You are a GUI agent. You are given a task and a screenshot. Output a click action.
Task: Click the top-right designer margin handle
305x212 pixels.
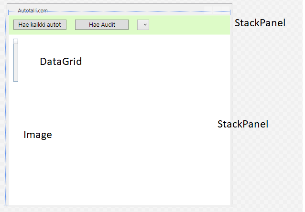(230, 11)
